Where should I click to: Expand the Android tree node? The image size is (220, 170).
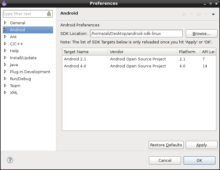tap(5, 30)
